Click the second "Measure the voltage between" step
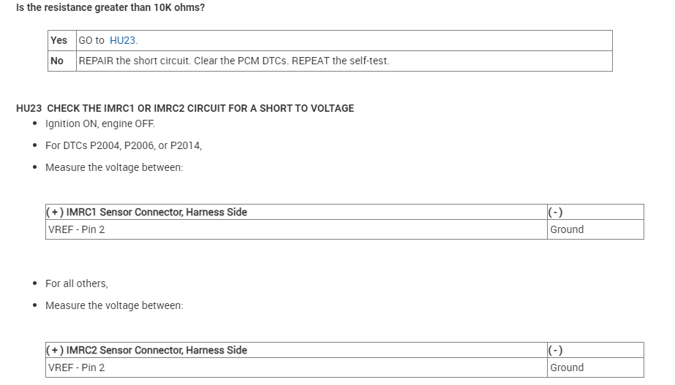 tap(114, 305)
